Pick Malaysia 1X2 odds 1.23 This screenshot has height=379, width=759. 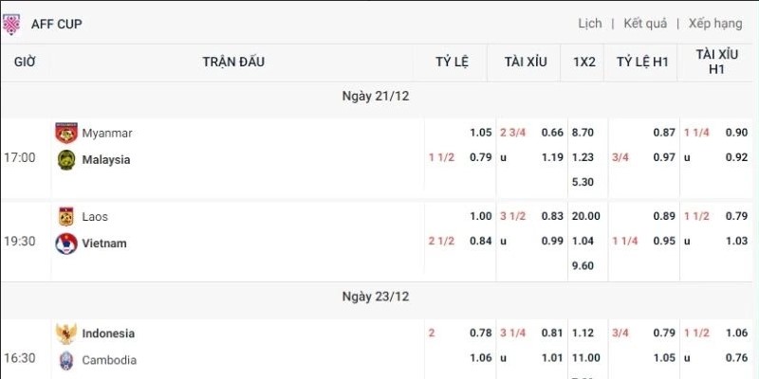[583, 159]
